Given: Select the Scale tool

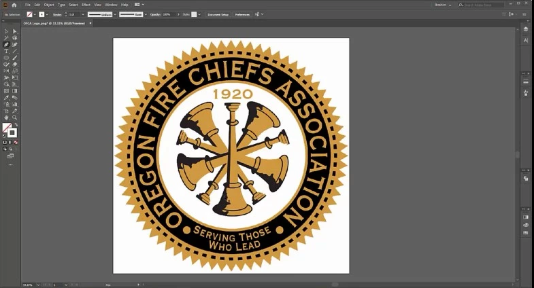Looking at the screenshot, I should point(15,71).
